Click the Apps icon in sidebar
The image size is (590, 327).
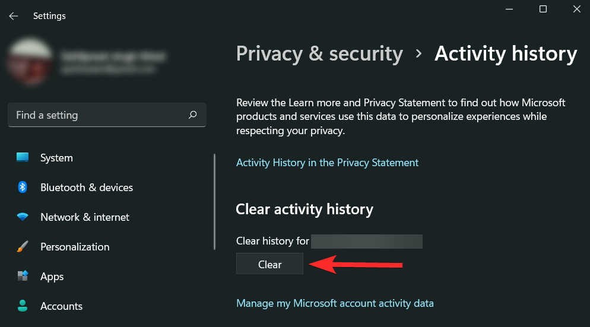(x=23, y=277)
